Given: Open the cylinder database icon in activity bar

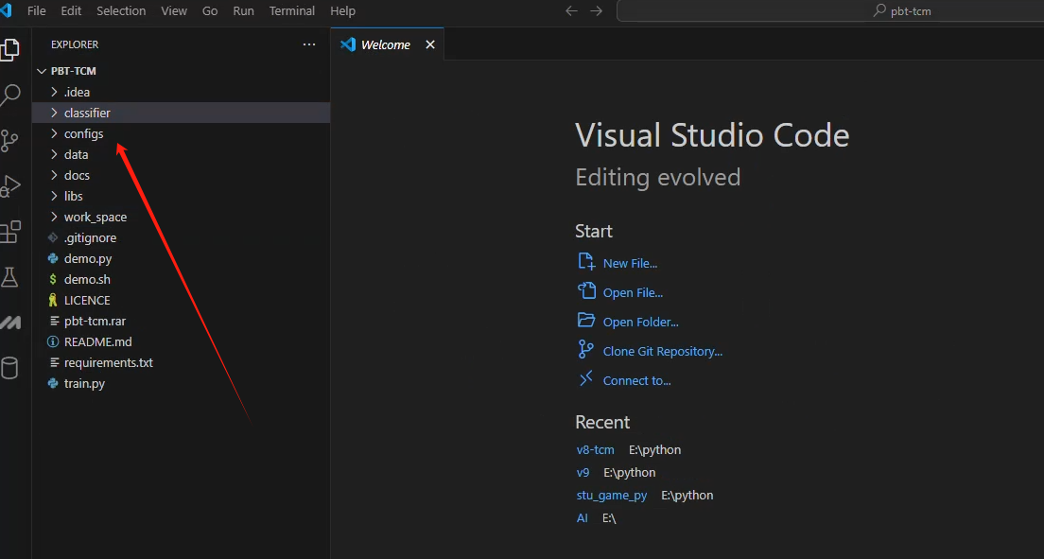Looking at the screenshot, I should tap(10, 368).
